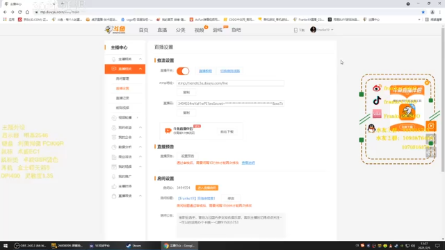Open 视频 in top navigation
The width and height of the screenshot is (445, 250).
tap(199, 30)
